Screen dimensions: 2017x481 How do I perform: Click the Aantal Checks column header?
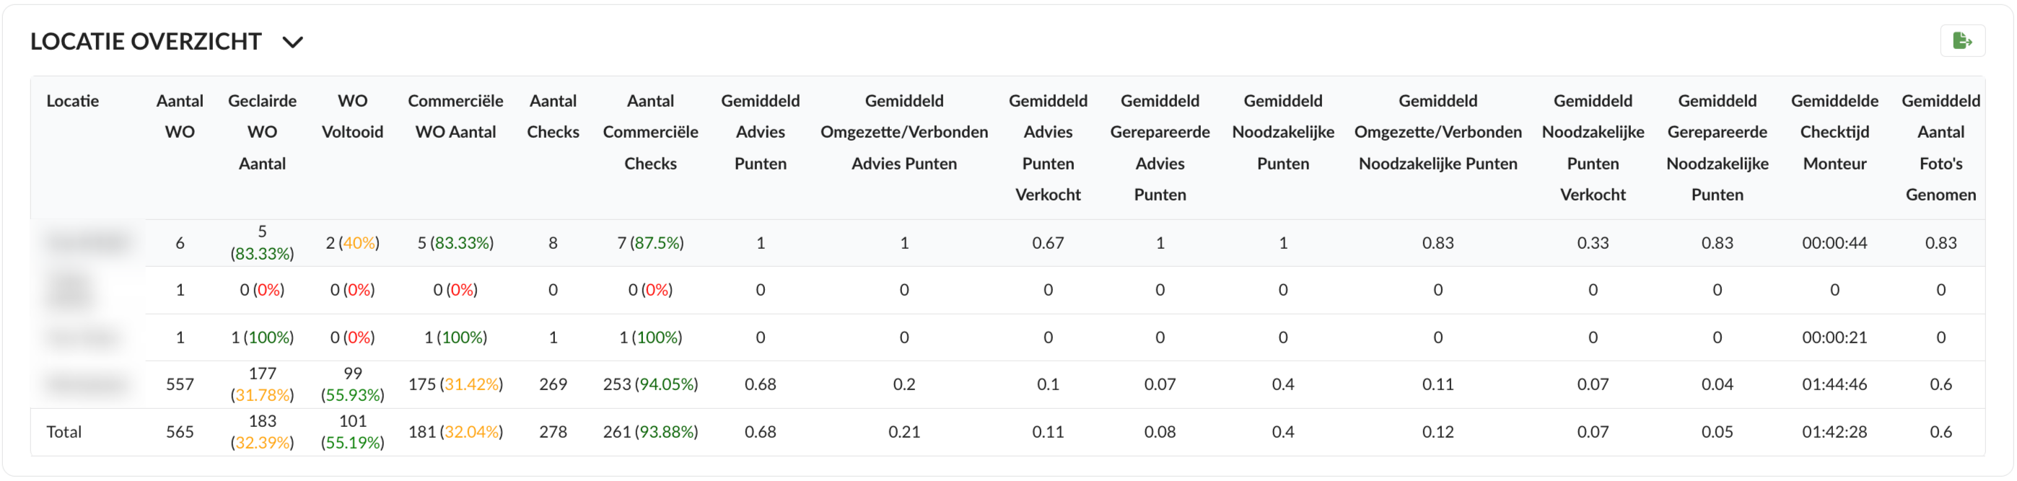(553, 117)
